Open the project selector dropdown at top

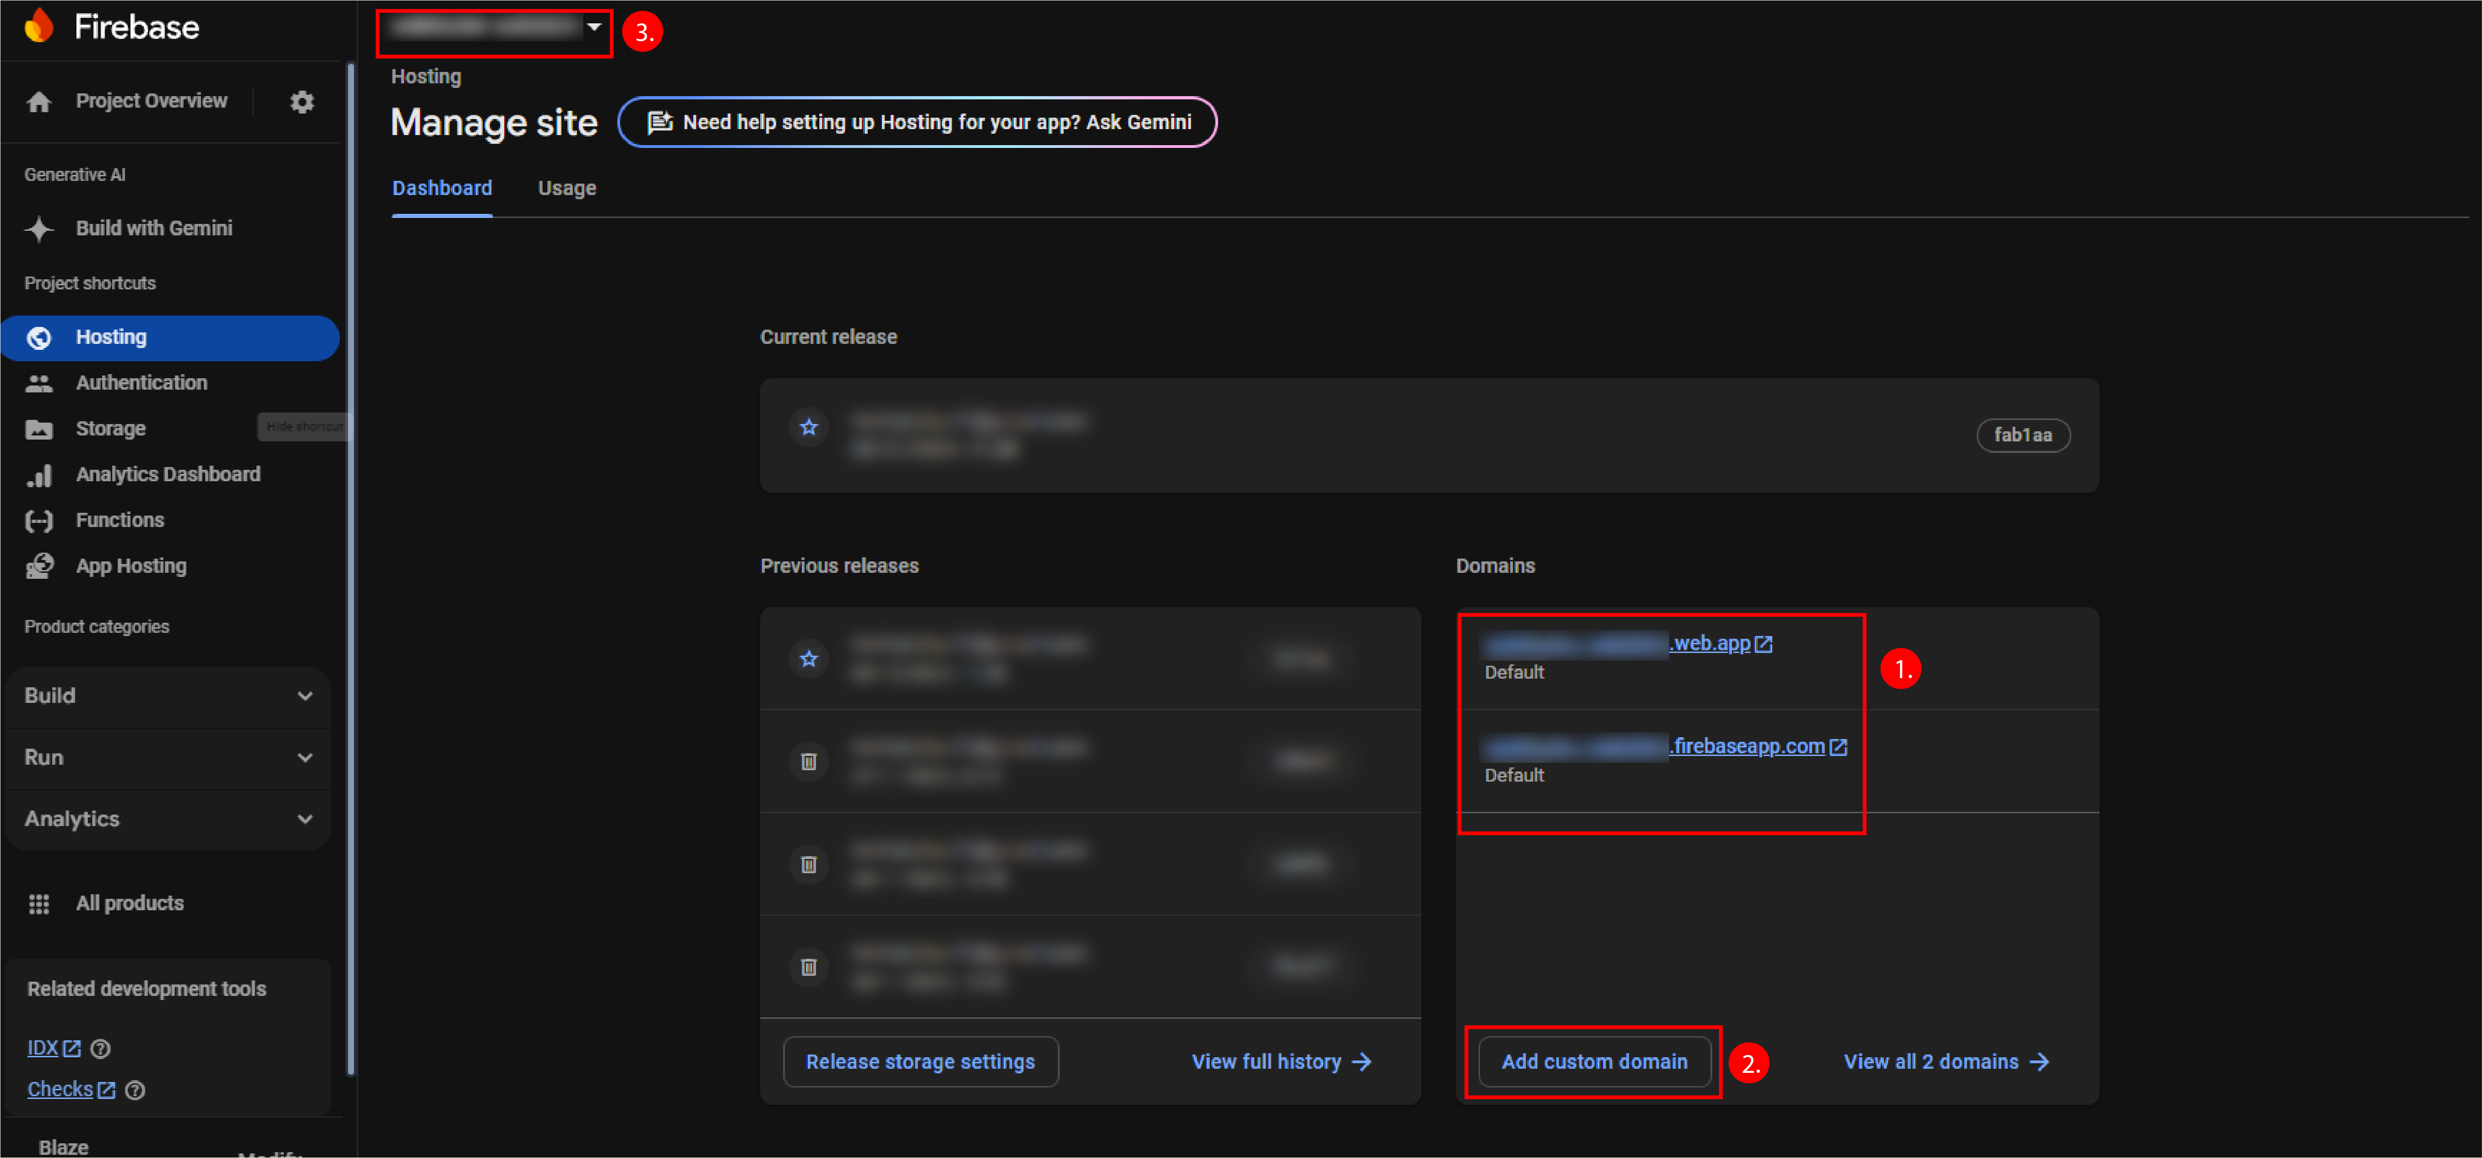494,29
